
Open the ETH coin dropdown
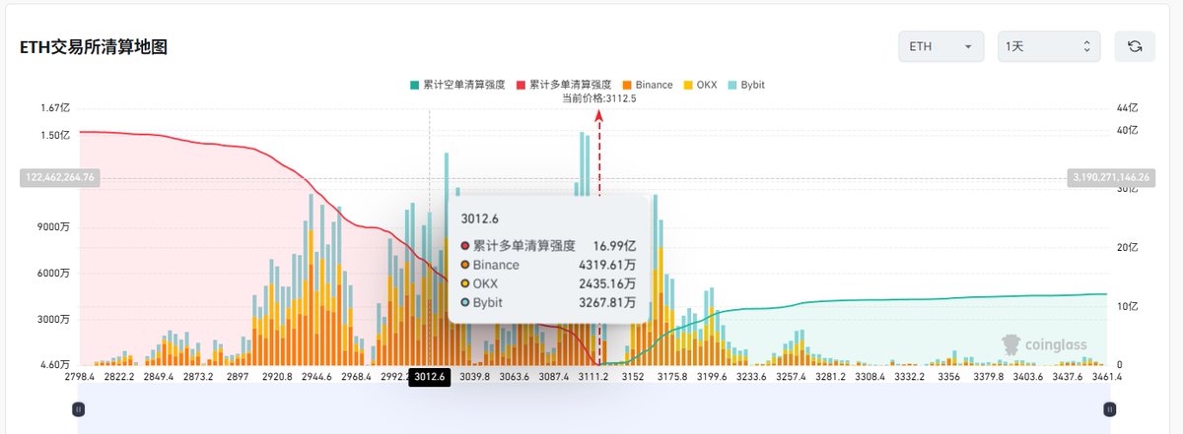point(940,46)
